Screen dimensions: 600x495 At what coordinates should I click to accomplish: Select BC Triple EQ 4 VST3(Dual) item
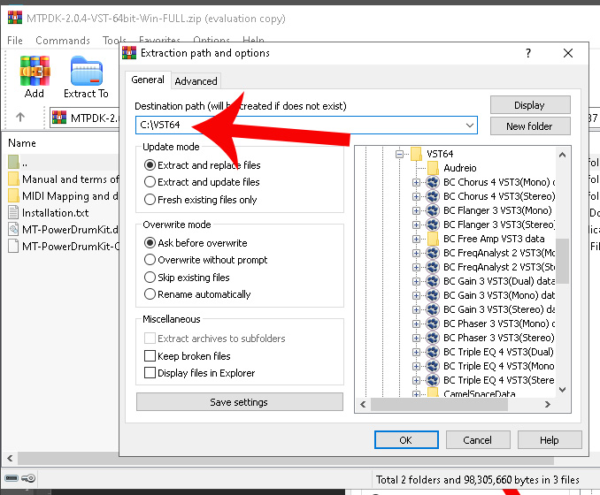pos(498,352)
